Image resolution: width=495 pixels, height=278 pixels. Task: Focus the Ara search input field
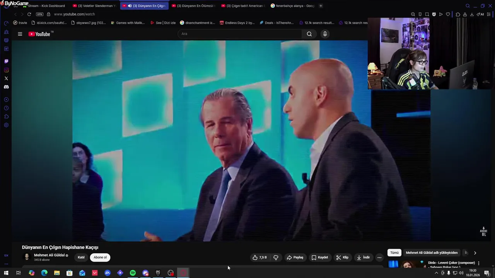click(240, 34)
